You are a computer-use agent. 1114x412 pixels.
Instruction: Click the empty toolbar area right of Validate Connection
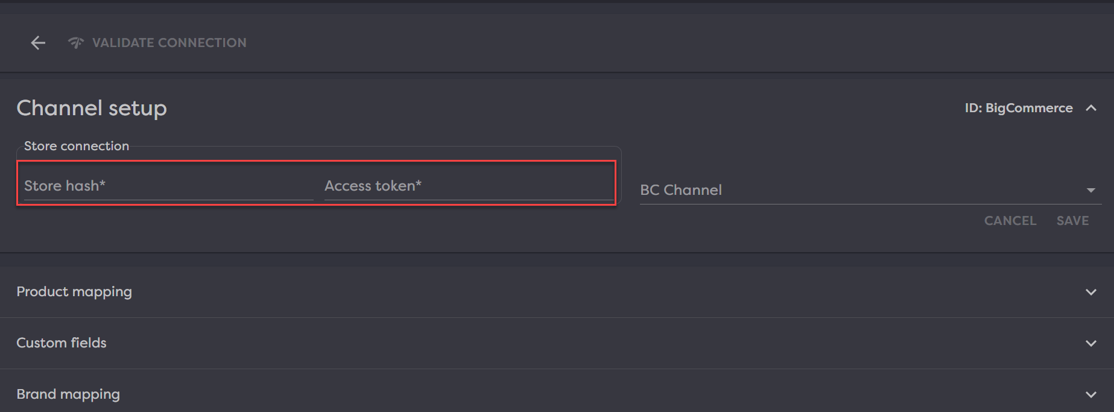pyautogui.click(x=663, y=43)
